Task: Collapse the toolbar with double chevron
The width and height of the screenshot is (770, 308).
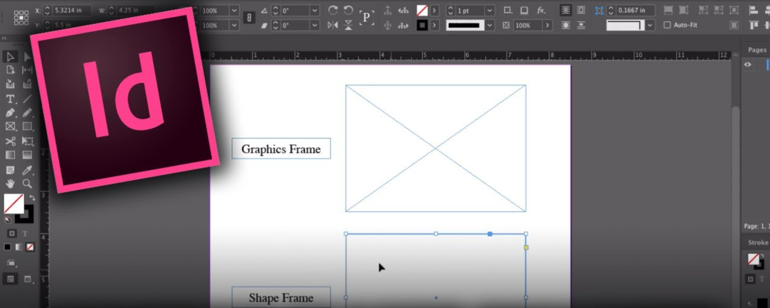Action: tap(4, 38)
